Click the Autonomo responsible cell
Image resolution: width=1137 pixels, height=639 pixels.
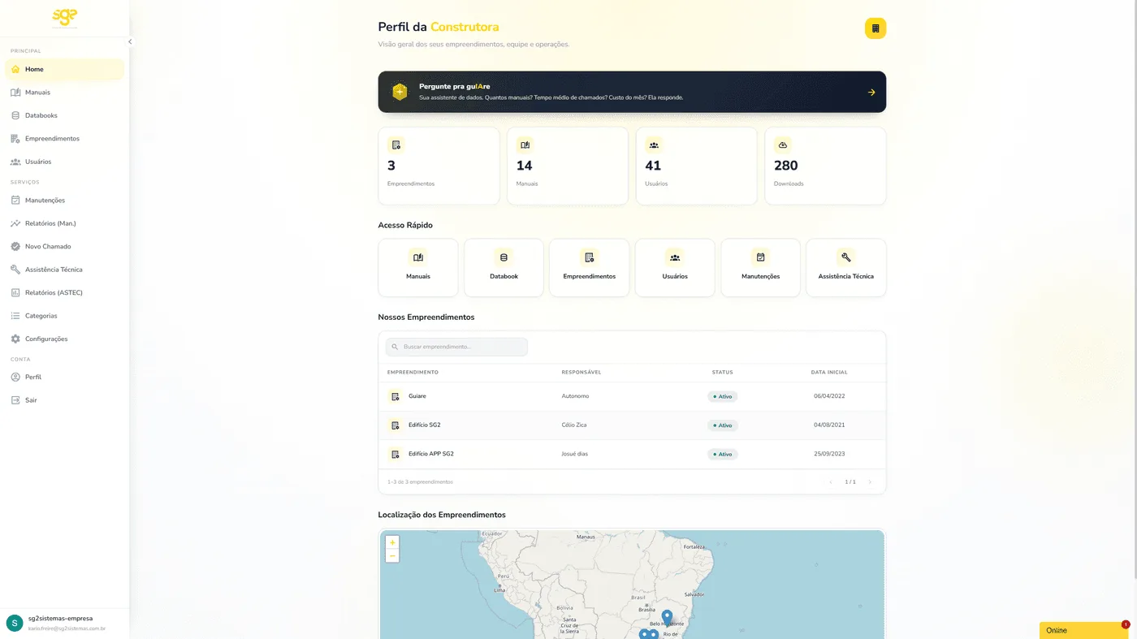(575, 396)
